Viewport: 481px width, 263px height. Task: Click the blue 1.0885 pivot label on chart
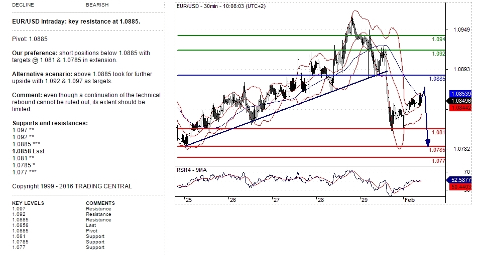(436, 79)
